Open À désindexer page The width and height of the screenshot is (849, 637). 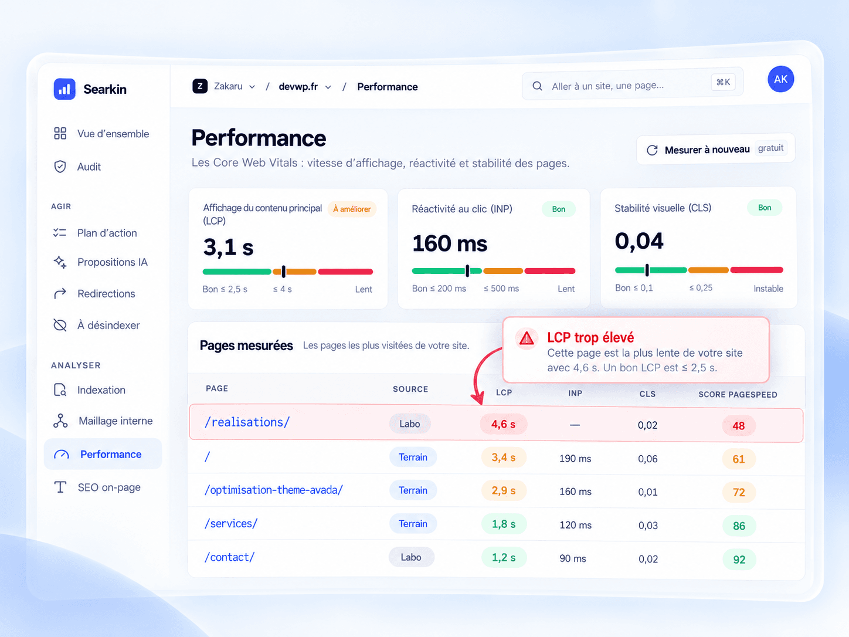(96, 325)
